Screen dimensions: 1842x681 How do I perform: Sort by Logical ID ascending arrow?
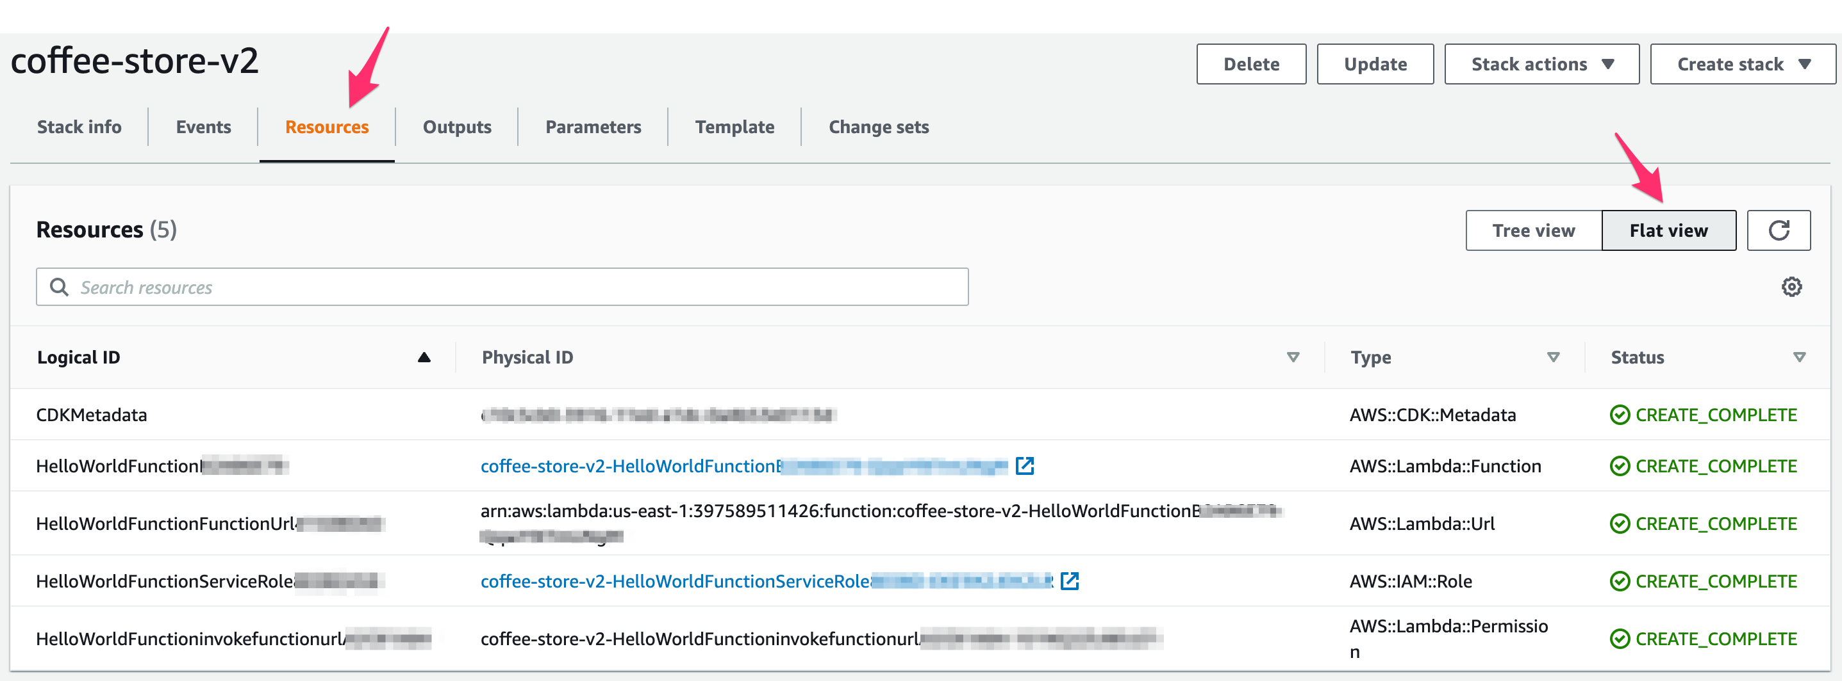(423, 357)
